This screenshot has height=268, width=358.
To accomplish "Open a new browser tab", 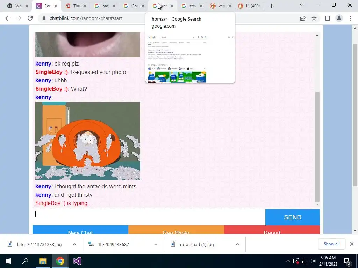I will point(271,6).
